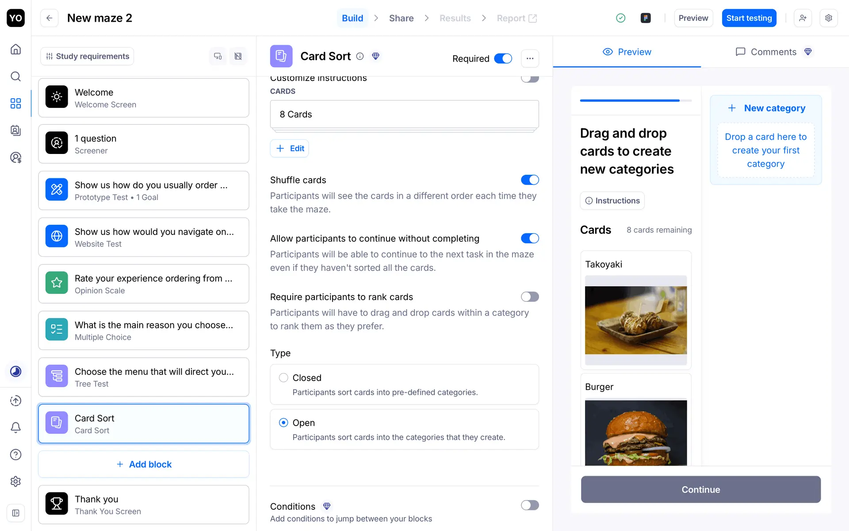849x531 pixels.
Task: Open the search icon in sidebar
Action: click(15, 77)
